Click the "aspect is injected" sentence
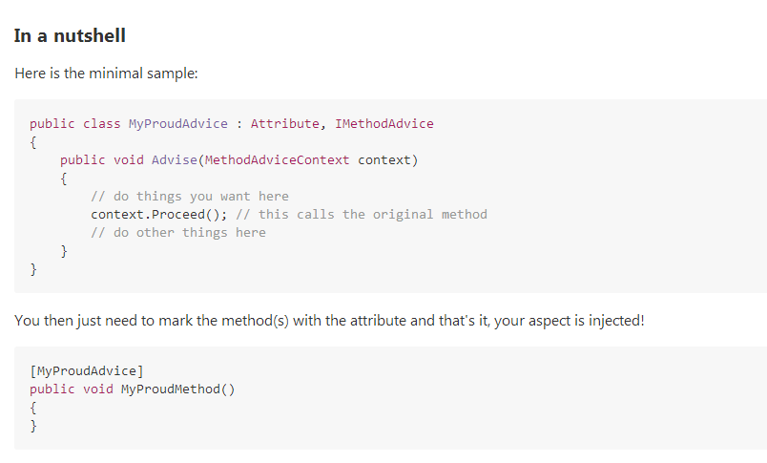The width and height of the screenshot is (767, 463). 330,321
